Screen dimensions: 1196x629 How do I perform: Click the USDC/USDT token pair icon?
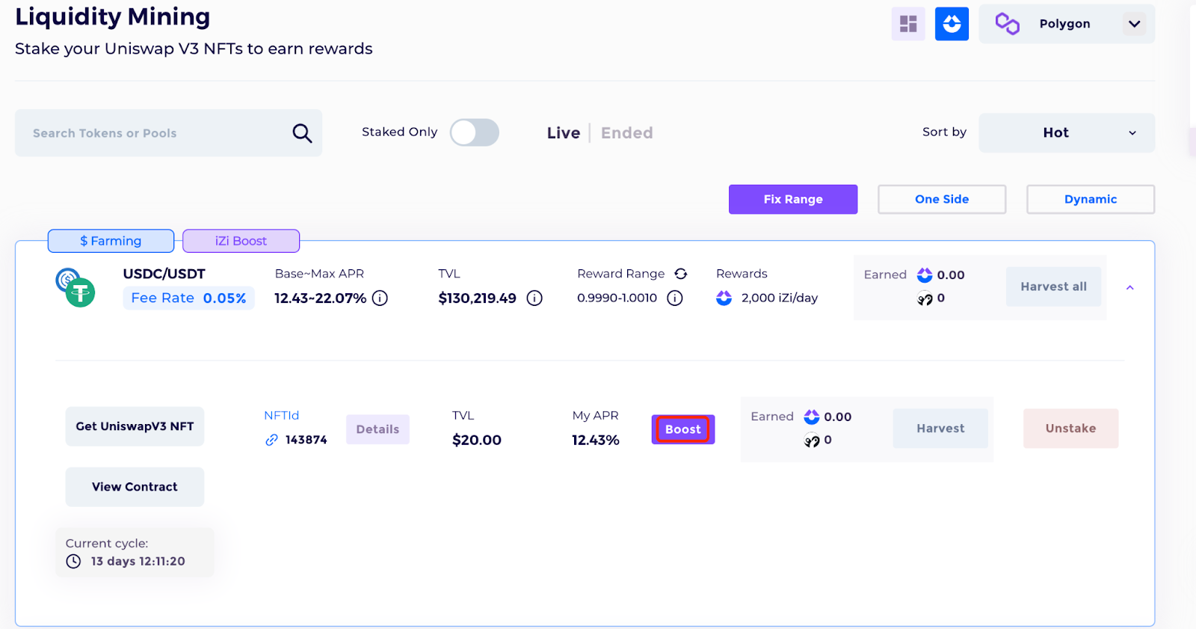(x=75, y=287)
